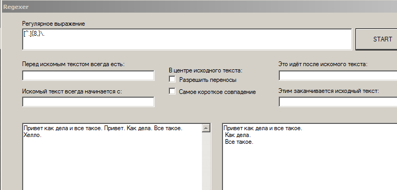Click the source text scrollbar track

pyautogui.click(x=206, y=161)
